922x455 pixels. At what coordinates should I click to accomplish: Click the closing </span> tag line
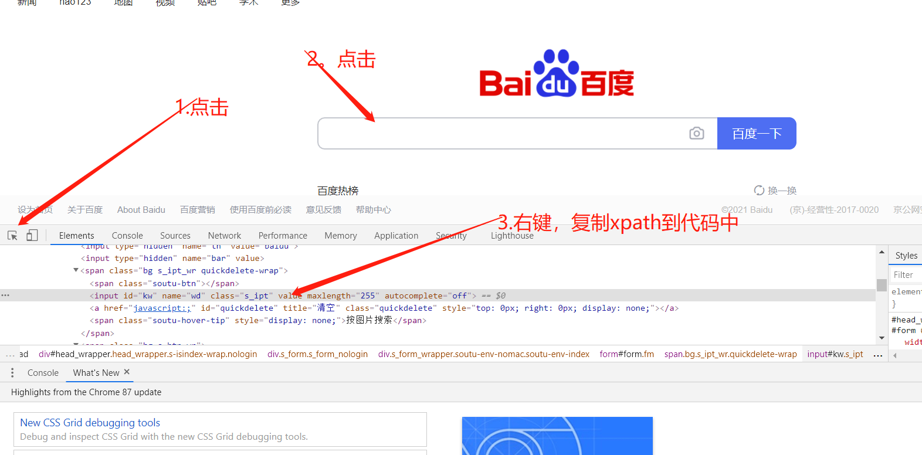(97, 333)
